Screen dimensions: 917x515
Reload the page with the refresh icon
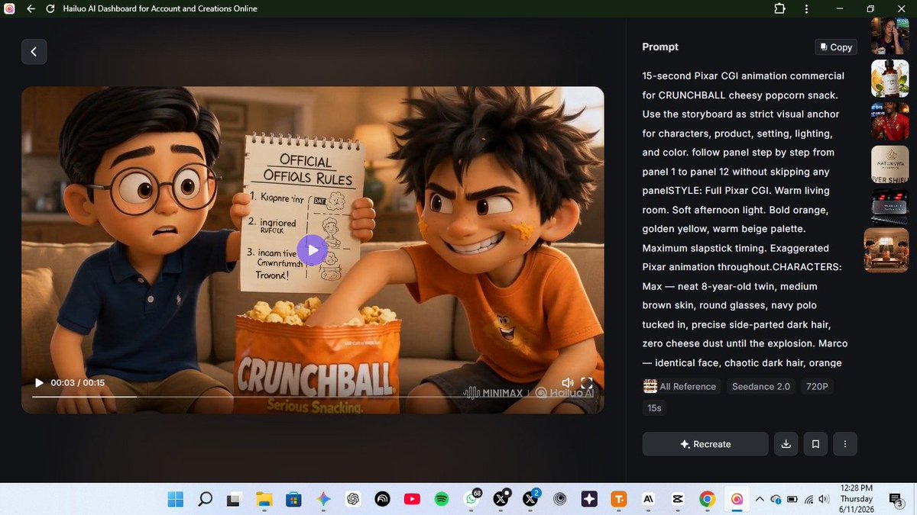coord(50,8)
